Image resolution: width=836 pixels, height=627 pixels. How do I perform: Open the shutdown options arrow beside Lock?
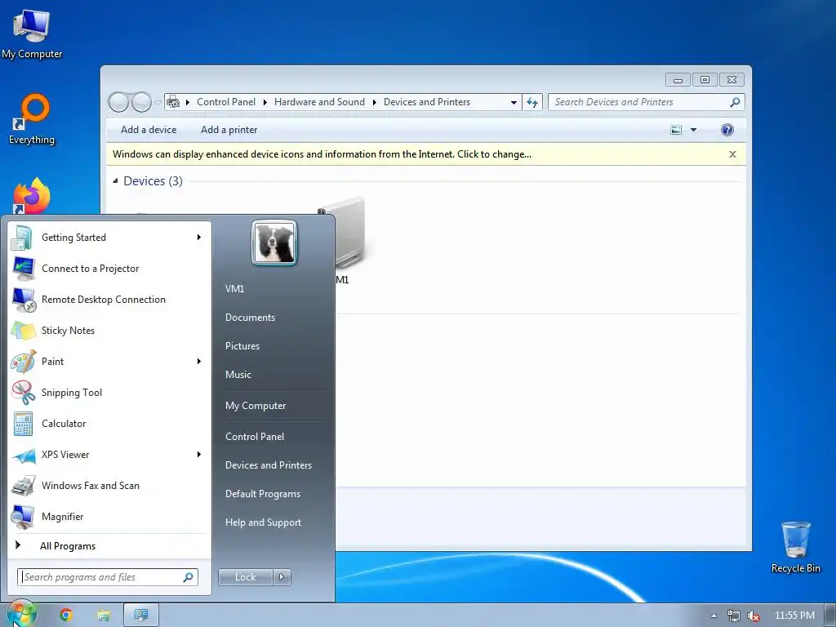click(x=282, y=577)
